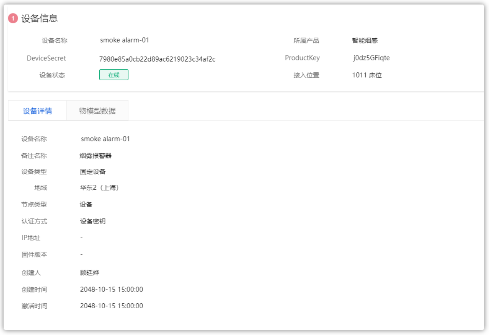Click the 固件版本 label

pos(34,255)
